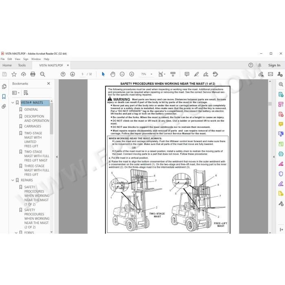
Task: Open the fit page options icon
Action: pyautogui.click(x=162, y=74)
